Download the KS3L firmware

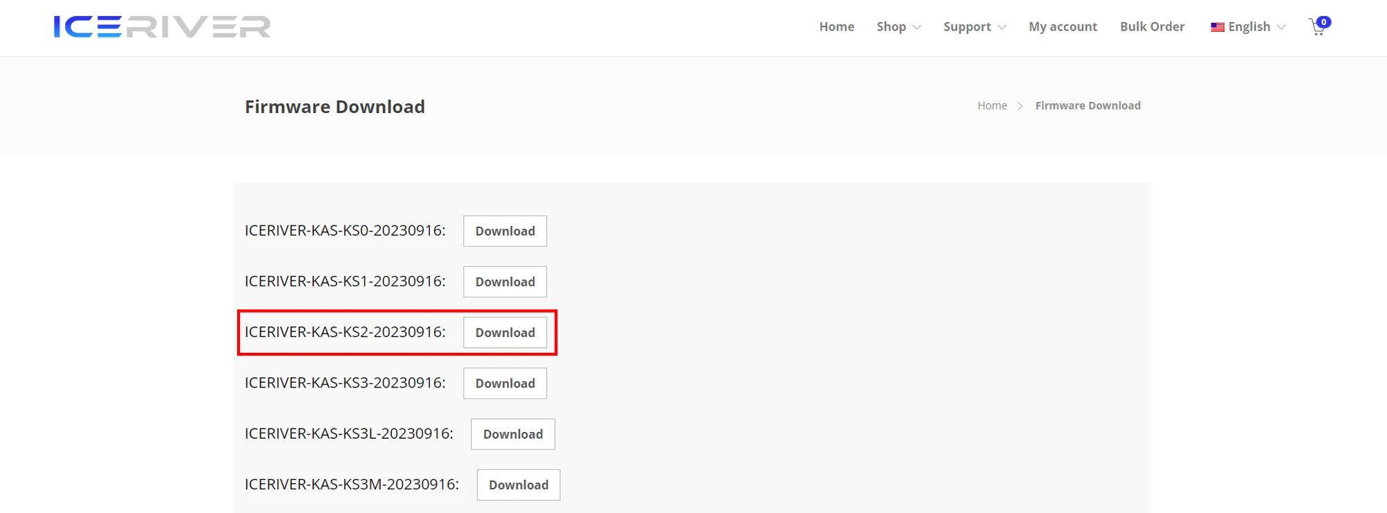click(512, 434)
